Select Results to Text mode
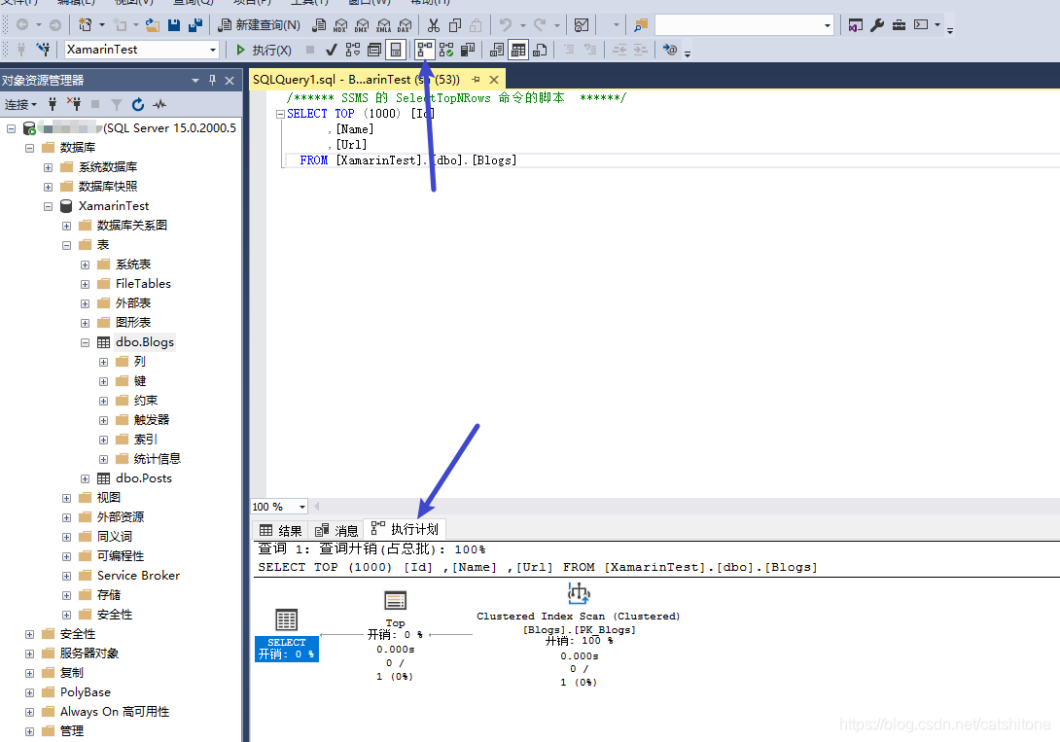1060x742 pixels. pos(497,50)
